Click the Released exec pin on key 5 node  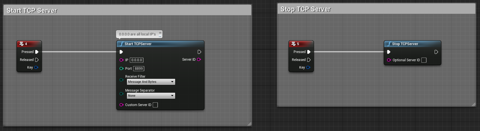click(309, 60)
